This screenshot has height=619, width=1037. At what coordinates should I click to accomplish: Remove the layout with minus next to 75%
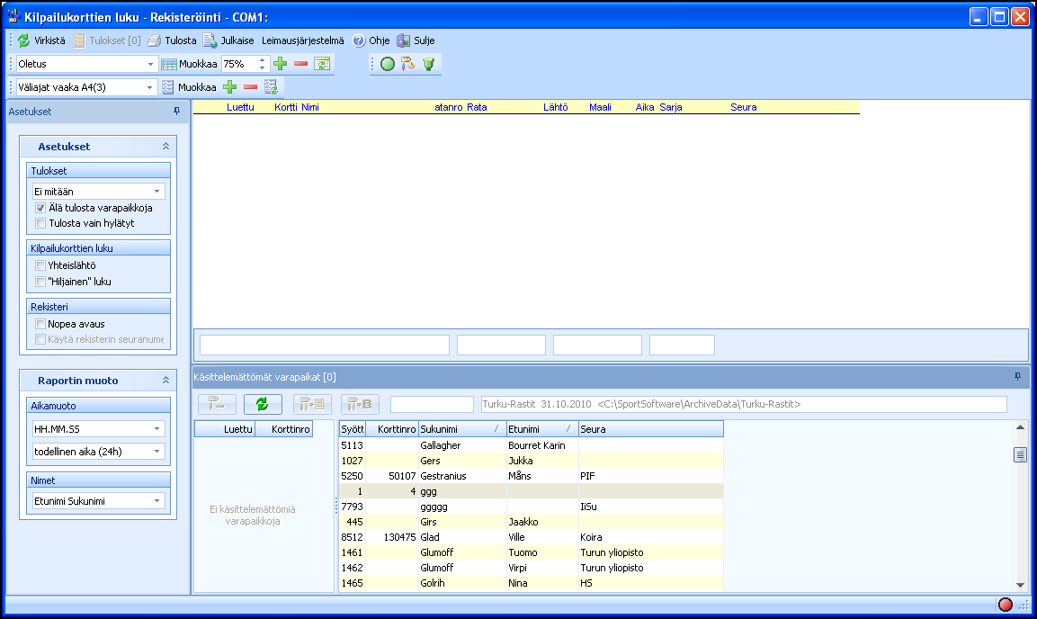[x=301, y=64]
